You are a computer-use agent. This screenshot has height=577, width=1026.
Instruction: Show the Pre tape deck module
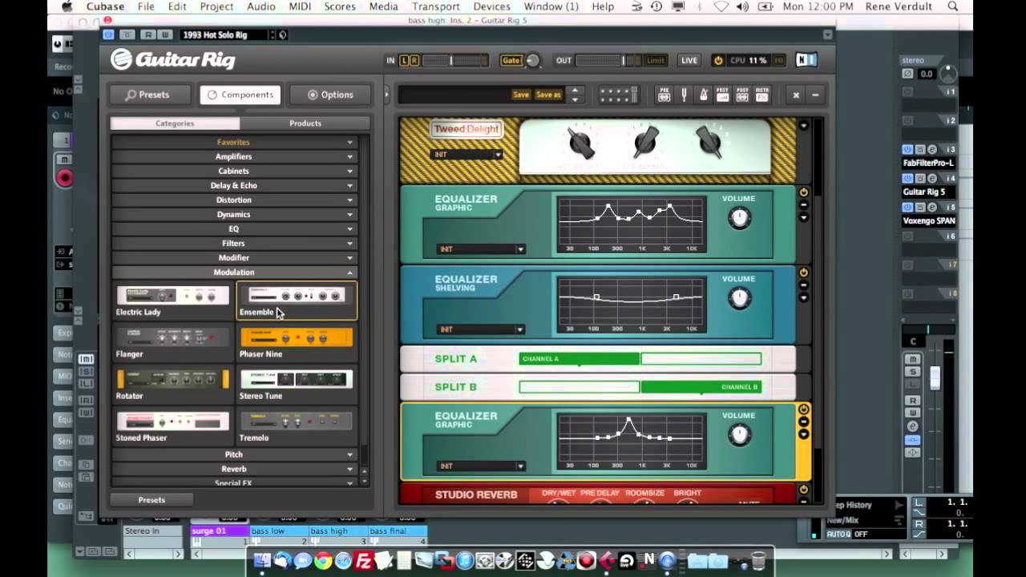pyautogui.click(x=664, y=95)
